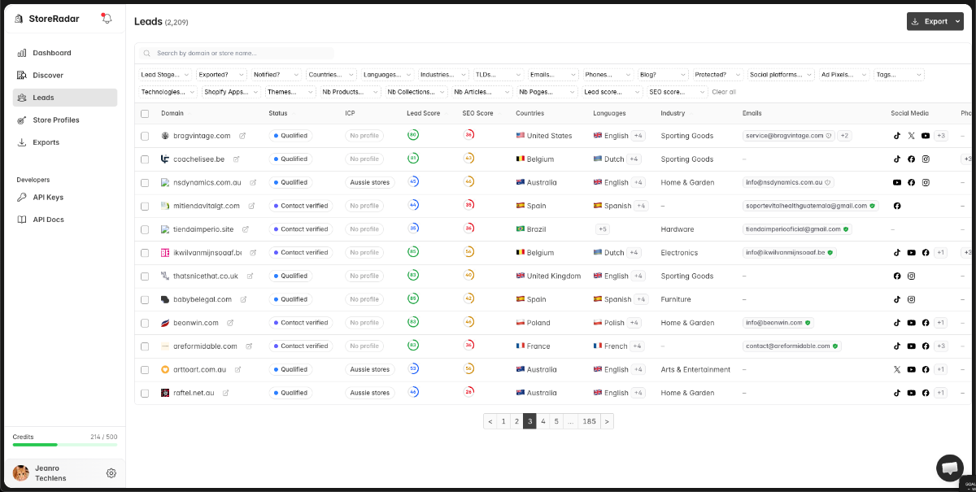Go to Store Profiles in sidebar
The image size is (976, 492).
[x=56, y=120]
